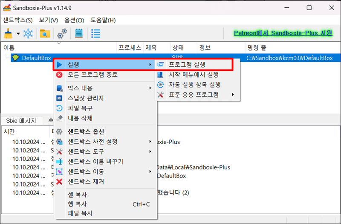Click the blue play icon beside 실행
Image resolution: width=341 pixels, height=224 pixels.
(59, 64)
